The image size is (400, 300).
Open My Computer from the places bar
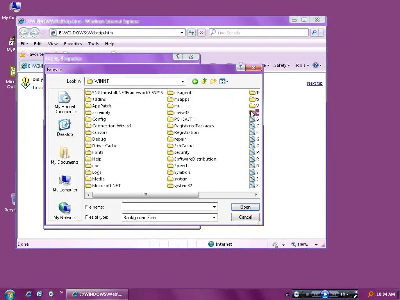click(65, 184)
